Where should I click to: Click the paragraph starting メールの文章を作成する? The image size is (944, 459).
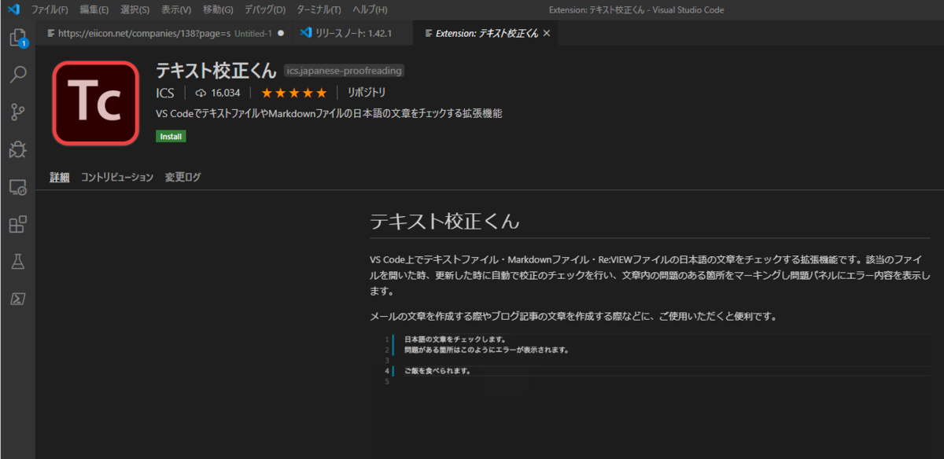(573, 317)
